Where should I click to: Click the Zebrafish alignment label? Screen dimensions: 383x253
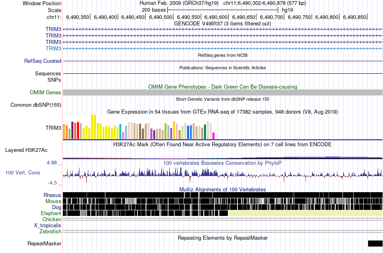(x=50, y=231)
